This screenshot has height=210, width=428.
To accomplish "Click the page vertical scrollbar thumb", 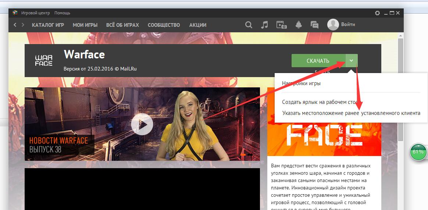I will coord(400,89).
